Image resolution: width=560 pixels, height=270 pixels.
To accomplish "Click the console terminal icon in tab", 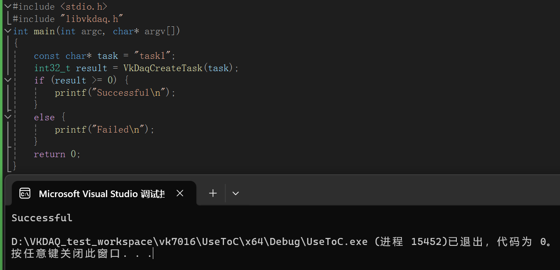I will 25,194.
